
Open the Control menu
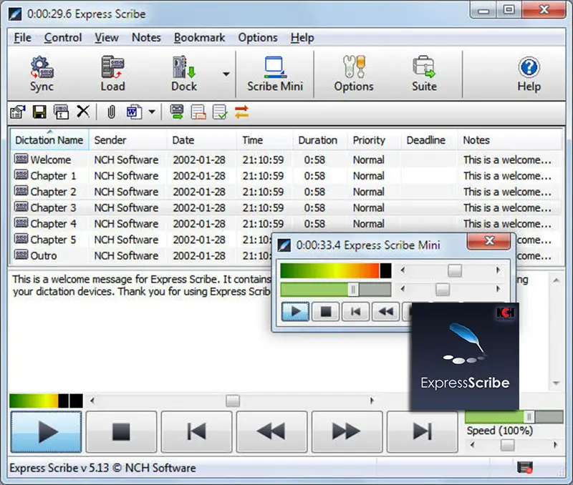63,38
